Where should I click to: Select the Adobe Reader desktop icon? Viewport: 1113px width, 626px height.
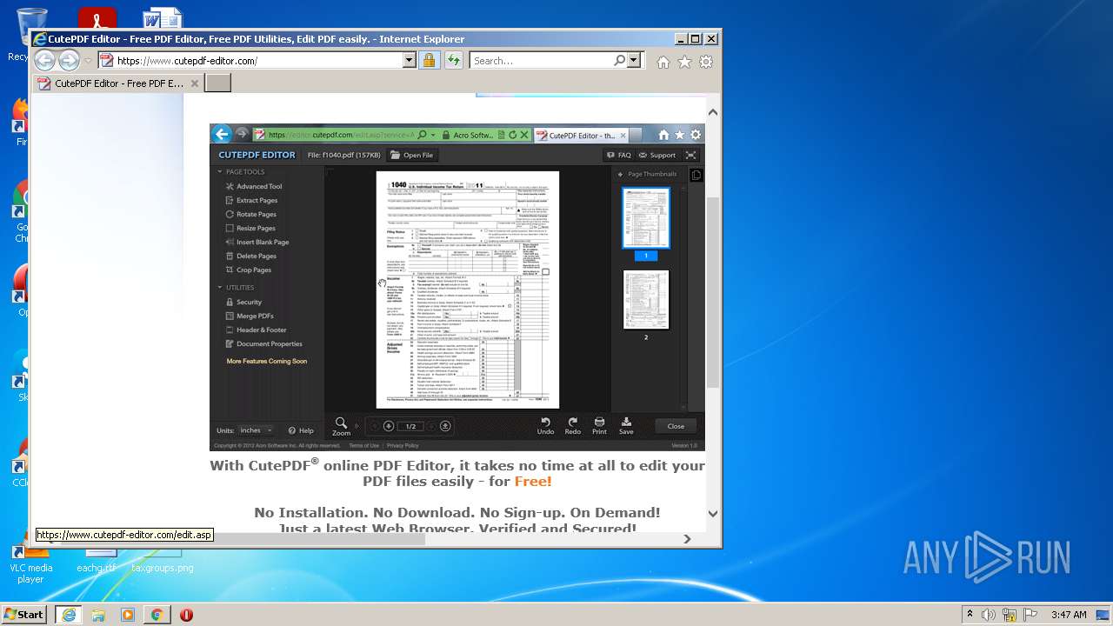click(97, 18)
